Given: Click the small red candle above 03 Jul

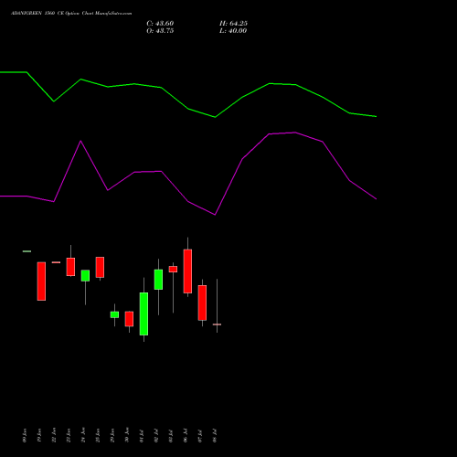Looking at the screenshot, I should click(x=173, y=269).
